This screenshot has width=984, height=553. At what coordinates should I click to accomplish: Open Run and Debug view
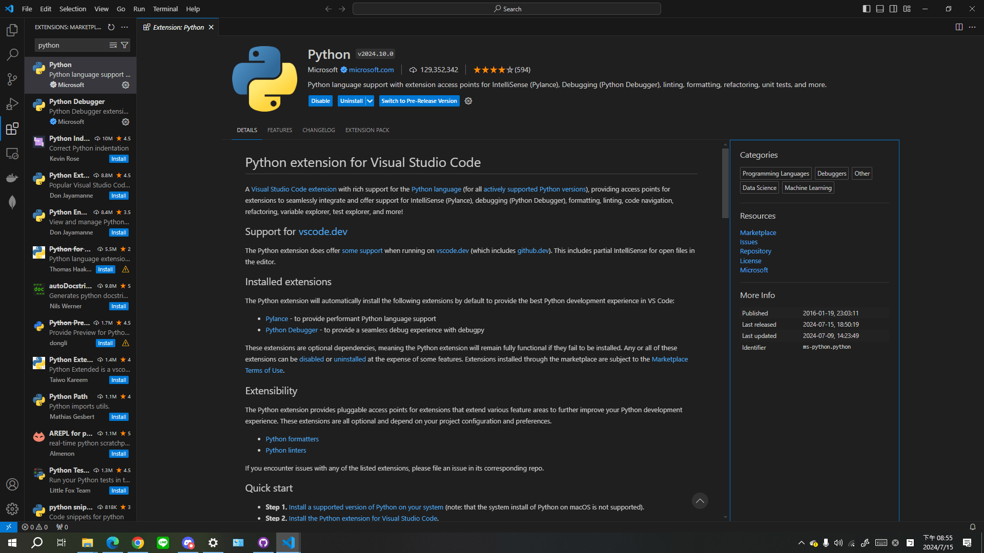12,104
